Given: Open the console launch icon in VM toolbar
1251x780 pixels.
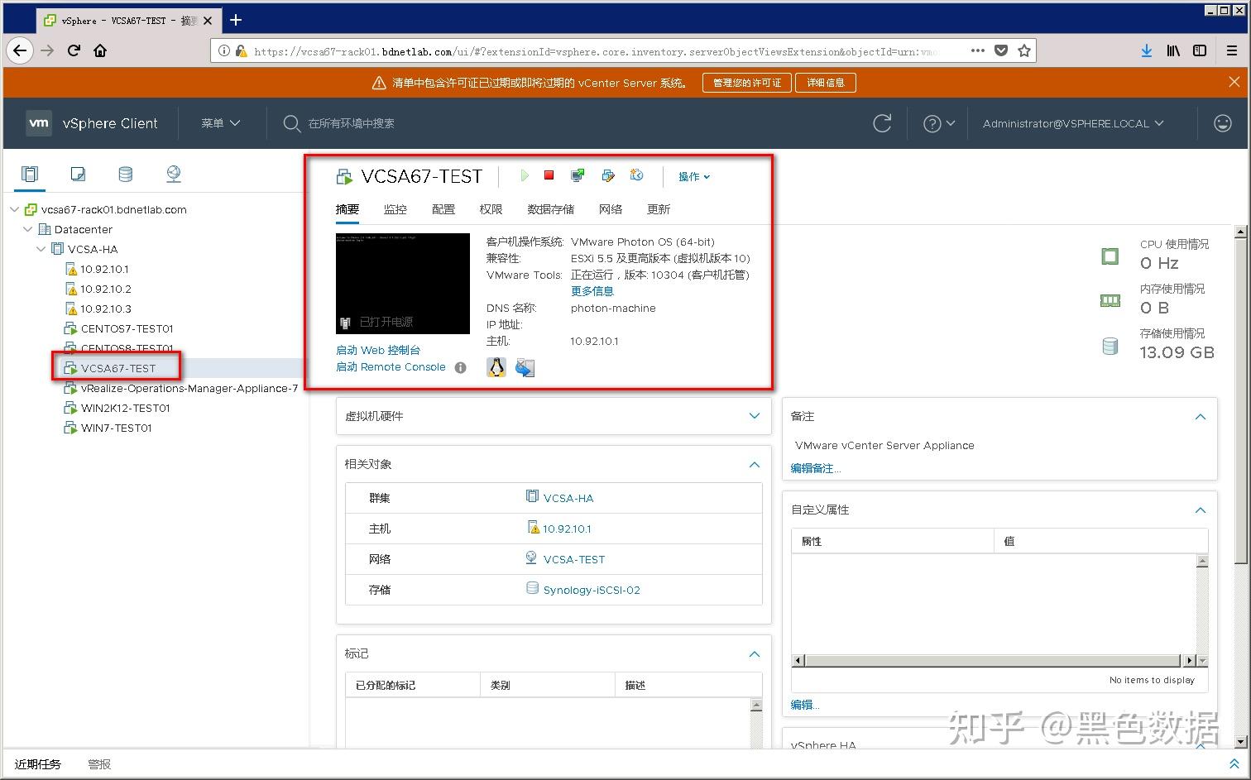Looking at the screenshot, I should 578,175.
